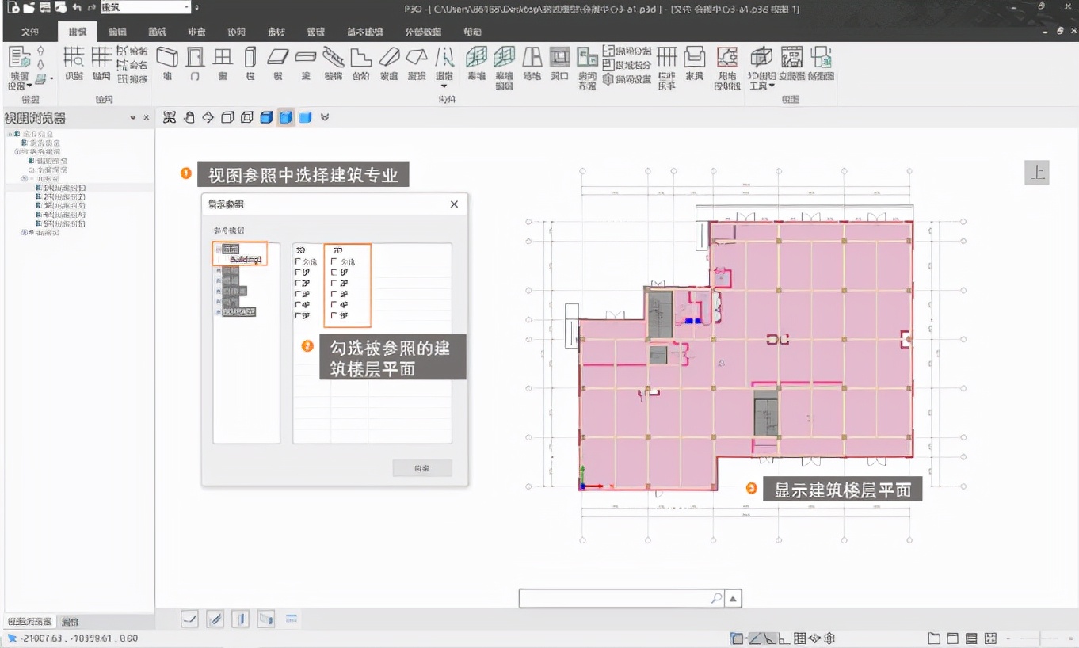Check 全选 in the 2D reference column
Viewport: 1079px width, 648px height.
coord(334,261)
